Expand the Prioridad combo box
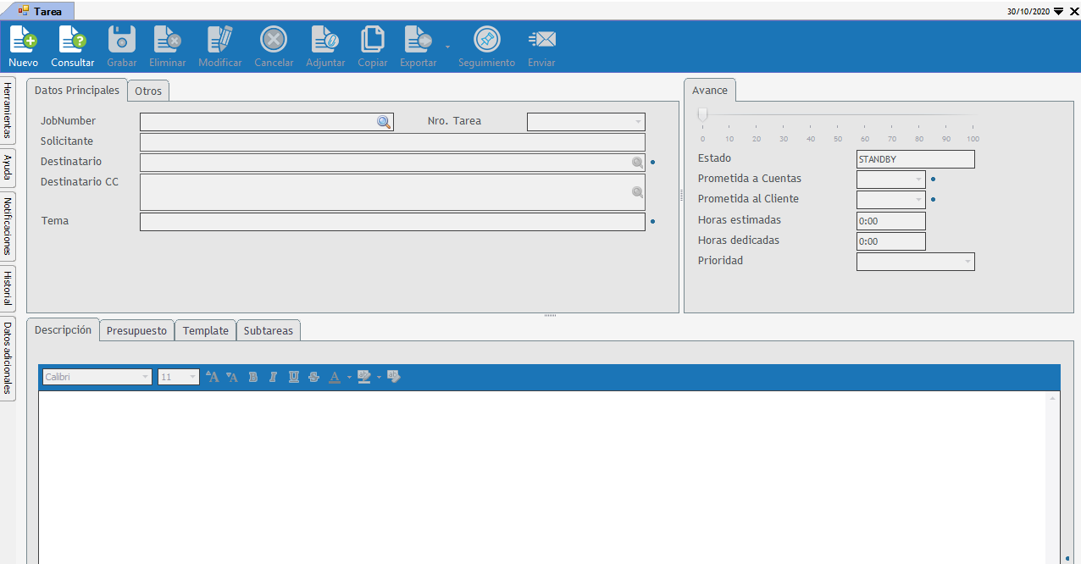 967,262
